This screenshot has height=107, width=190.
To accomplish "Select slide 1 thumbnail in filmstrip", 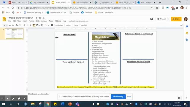I will click(x=14, y=34).
